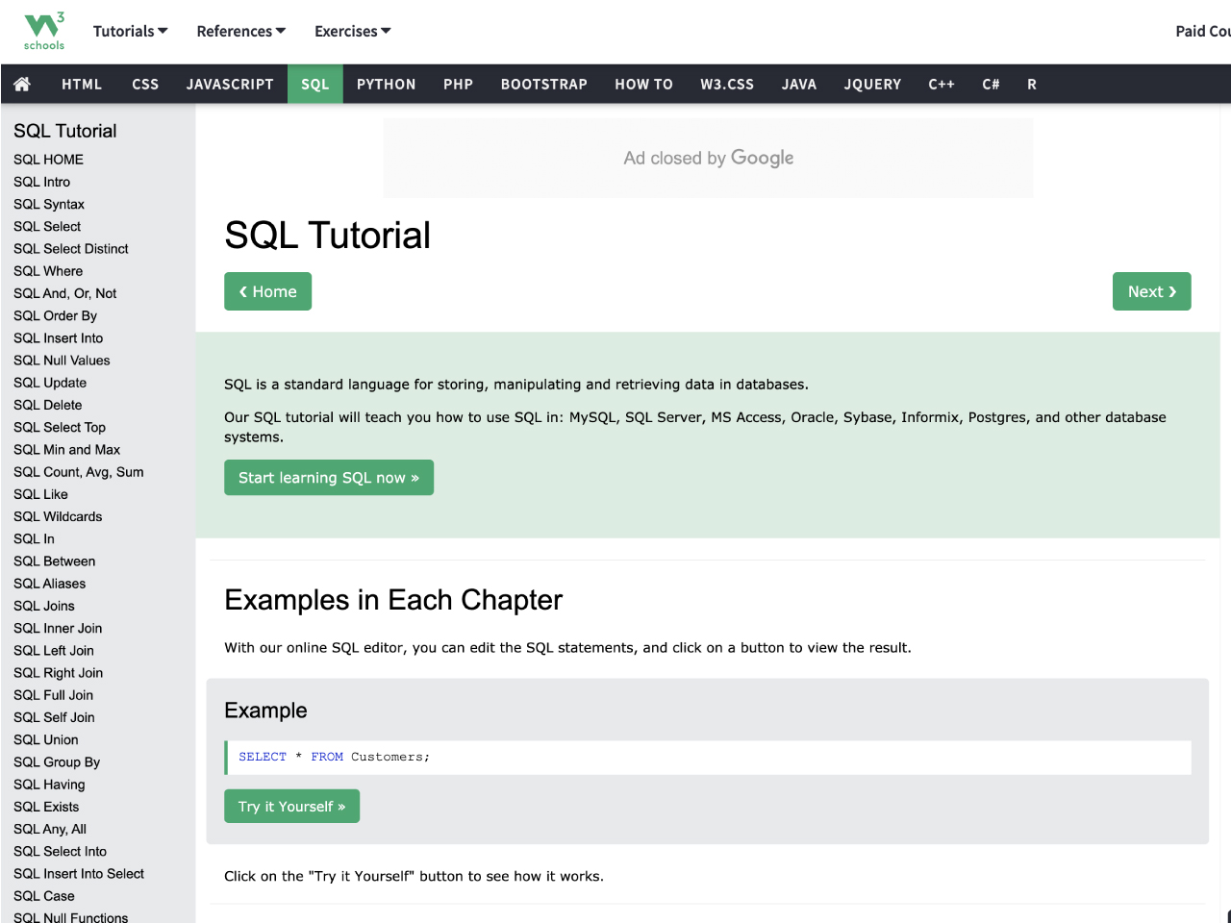The image size is (1231, 923).
Task: Open SQL Wildcards link
Action: point(58,516)
